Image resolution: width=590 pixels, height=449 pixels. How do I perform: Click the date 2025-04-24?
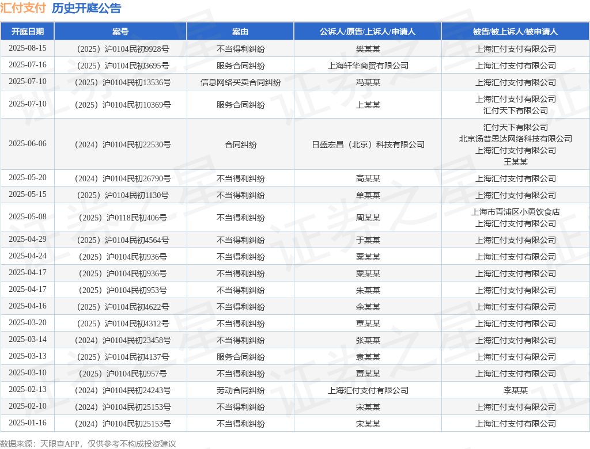click(x=28, y=256)
